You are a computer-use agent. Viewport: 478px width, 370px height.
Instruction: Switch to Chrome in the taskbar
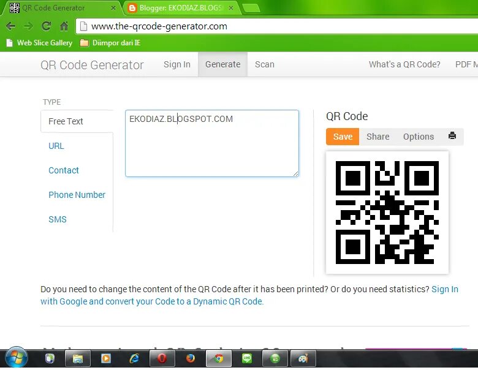(219, 359)
